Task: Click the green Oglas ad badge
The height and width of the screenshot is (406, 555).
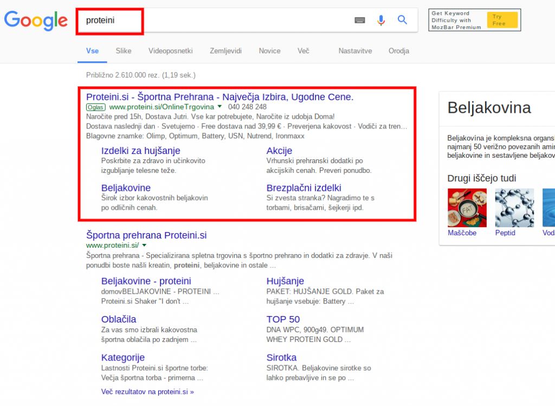Action: point(96,107)
